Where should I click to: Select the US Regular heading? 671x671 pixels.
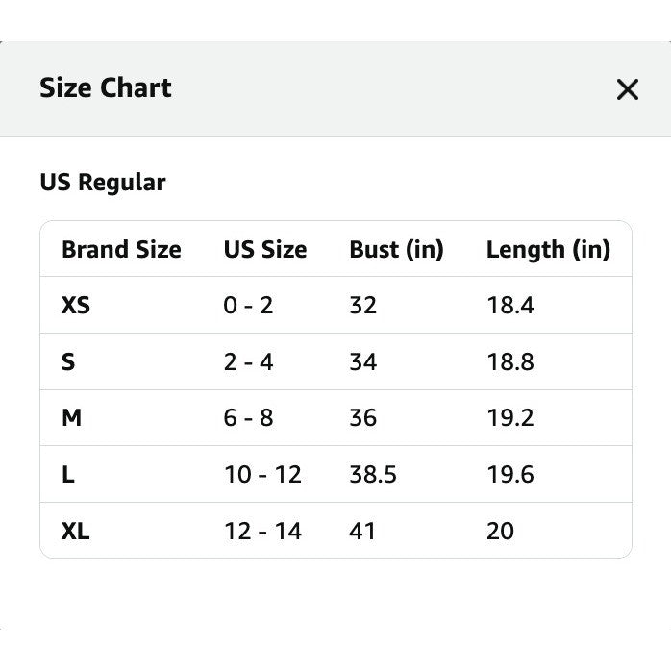click(103, 183)
